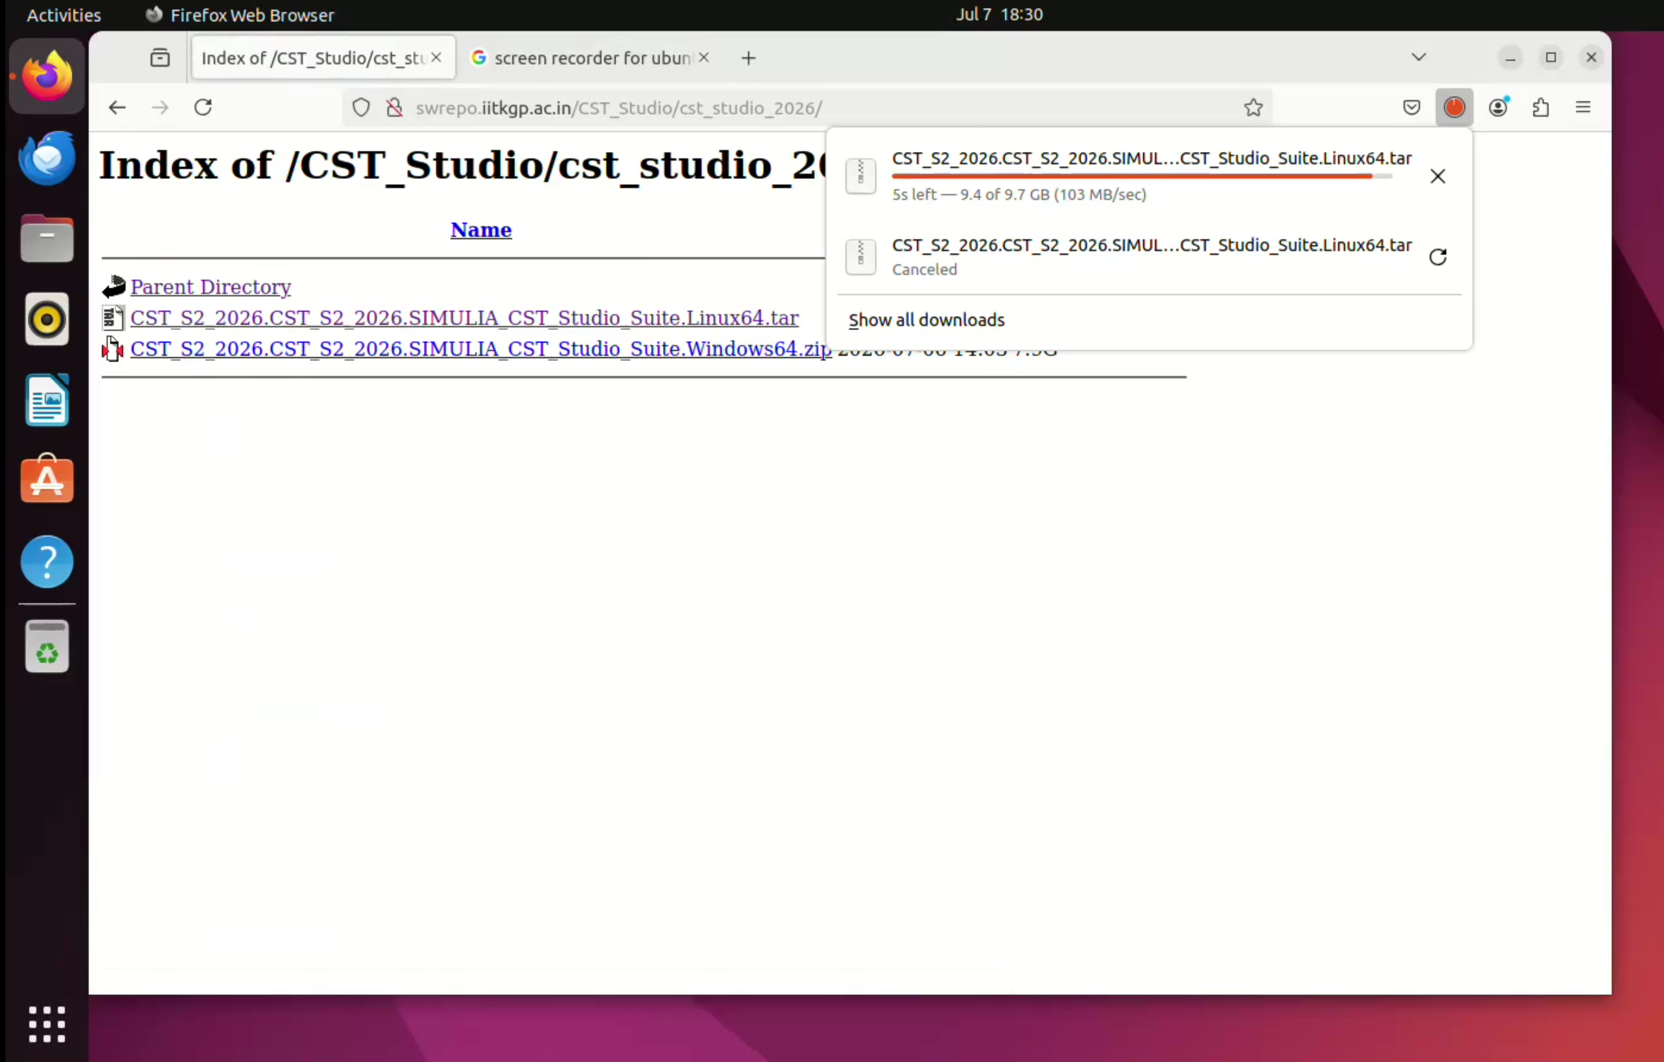
Task: Open the Firefox application hamburger menu
Action: (1582, 107)
